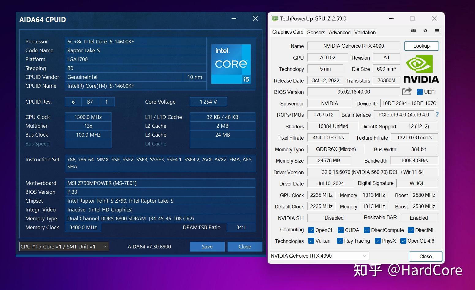Screen dimensions: 475x290
Task: Click the BIOS export share icon
Action: 407,91
